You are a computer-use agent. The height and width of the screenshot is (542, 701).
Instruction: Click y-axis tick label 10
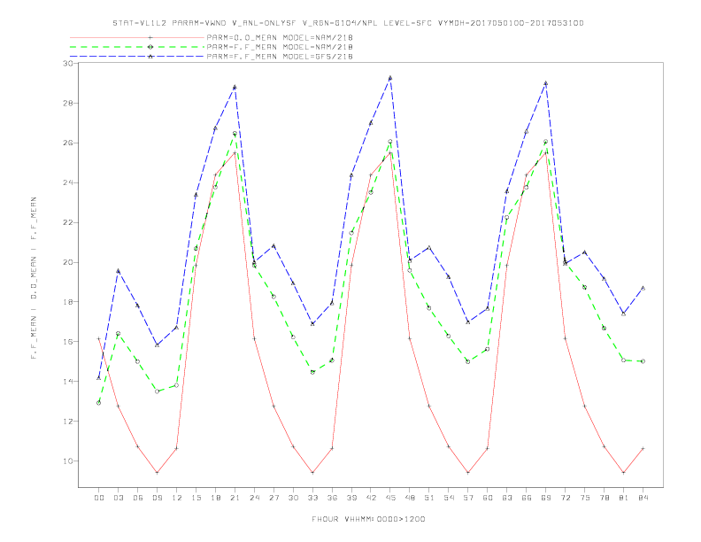pyautogui.click(x=68, y=461)
